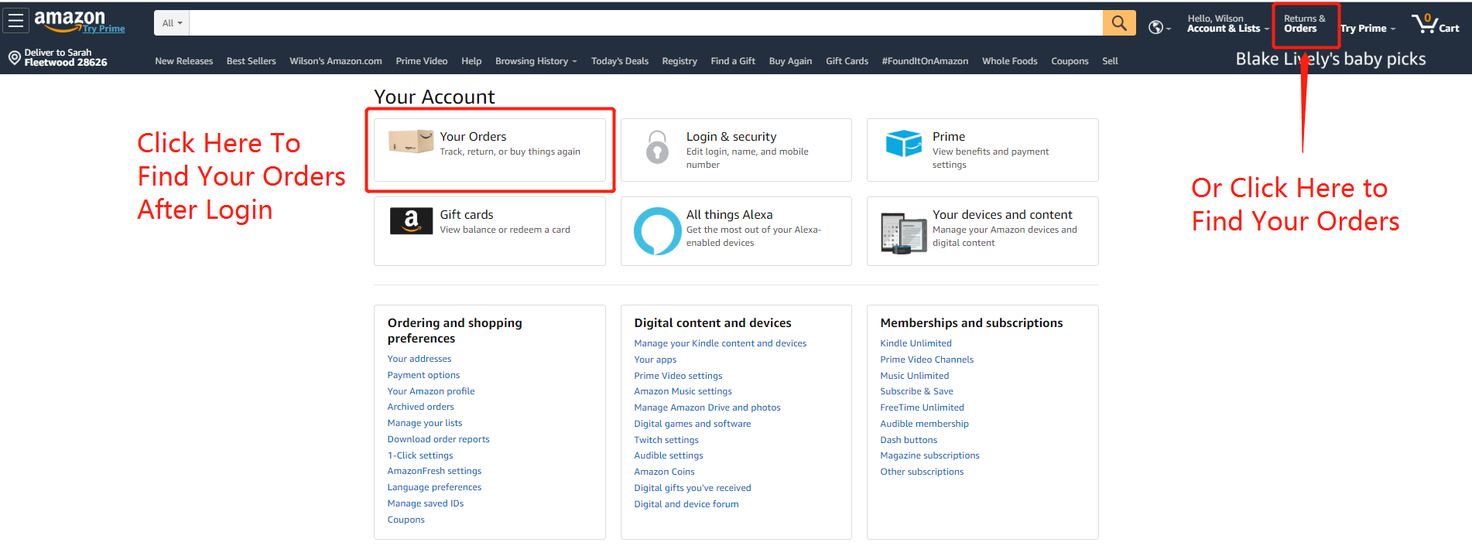This screenshot has width=1472, height=549.
Task: Select Best Sellers from navigation bar
Action: pos(251,61)
